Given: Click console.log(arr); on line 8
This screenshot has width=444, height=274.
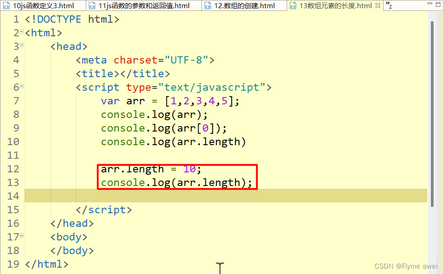Looking at the screenshot, I should point(154,114).
